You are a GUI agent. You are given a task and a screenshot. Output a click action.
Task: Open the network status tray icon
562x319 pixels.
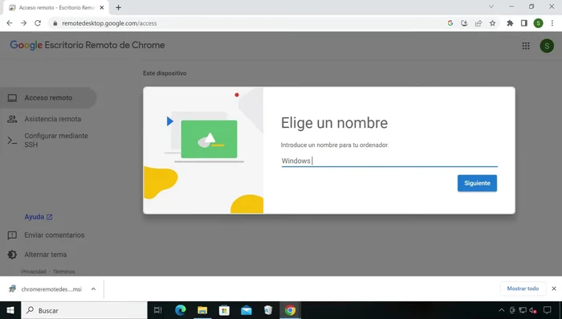point(523,310)
